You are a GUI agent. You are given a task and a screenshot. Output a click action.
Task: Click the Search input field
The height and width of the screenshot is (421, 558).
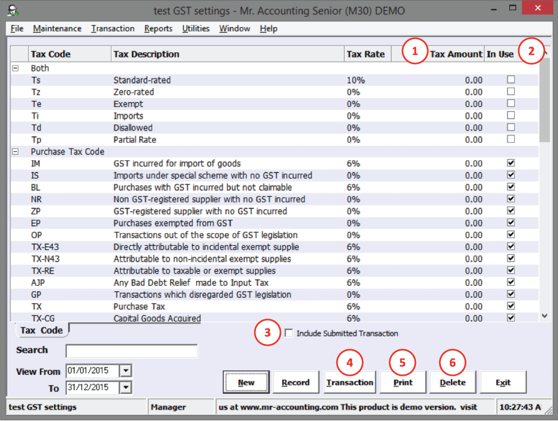coord(131,351)
